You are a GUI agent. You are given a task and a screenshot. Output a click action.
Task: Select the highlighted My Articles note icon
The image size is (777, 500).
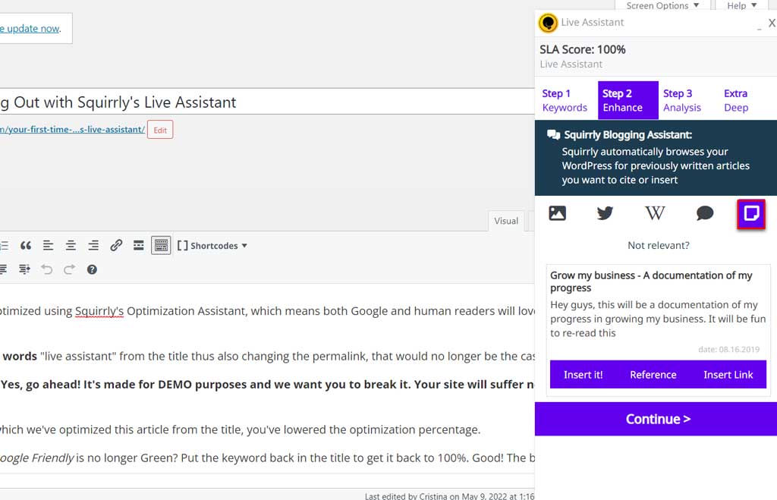pos(751,214)
